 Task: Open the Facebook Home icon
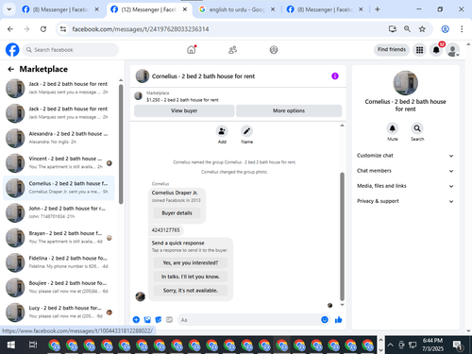pyautogui.click(x=192, y=50)
